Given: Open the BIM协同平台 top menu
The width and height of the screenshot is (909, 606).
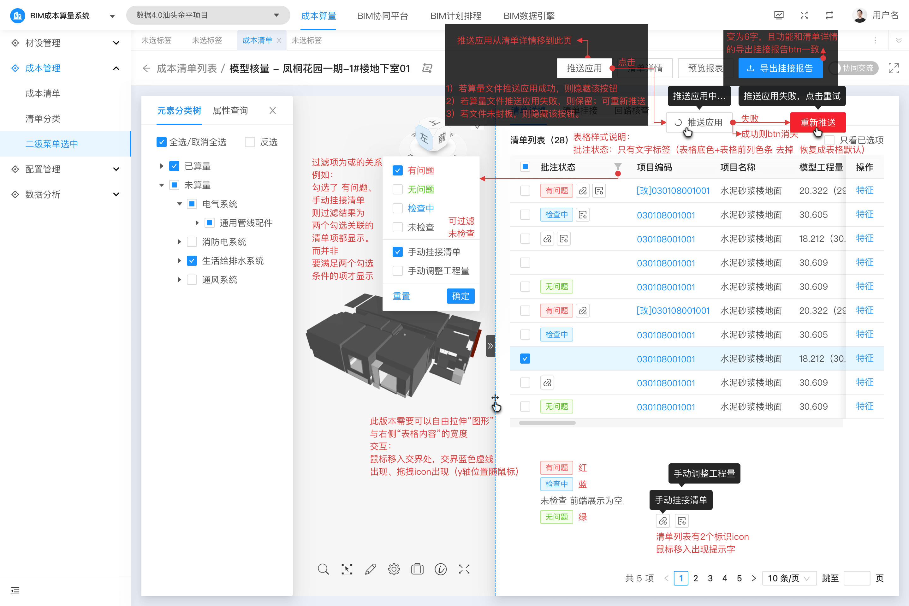Looking at the screenshot, I should click(x=383, y=16).
